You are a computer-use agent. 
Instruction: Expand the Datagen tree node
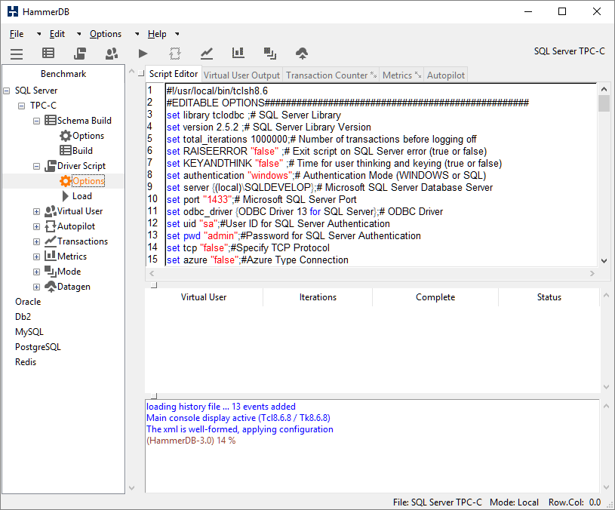(x=36, y=287)
